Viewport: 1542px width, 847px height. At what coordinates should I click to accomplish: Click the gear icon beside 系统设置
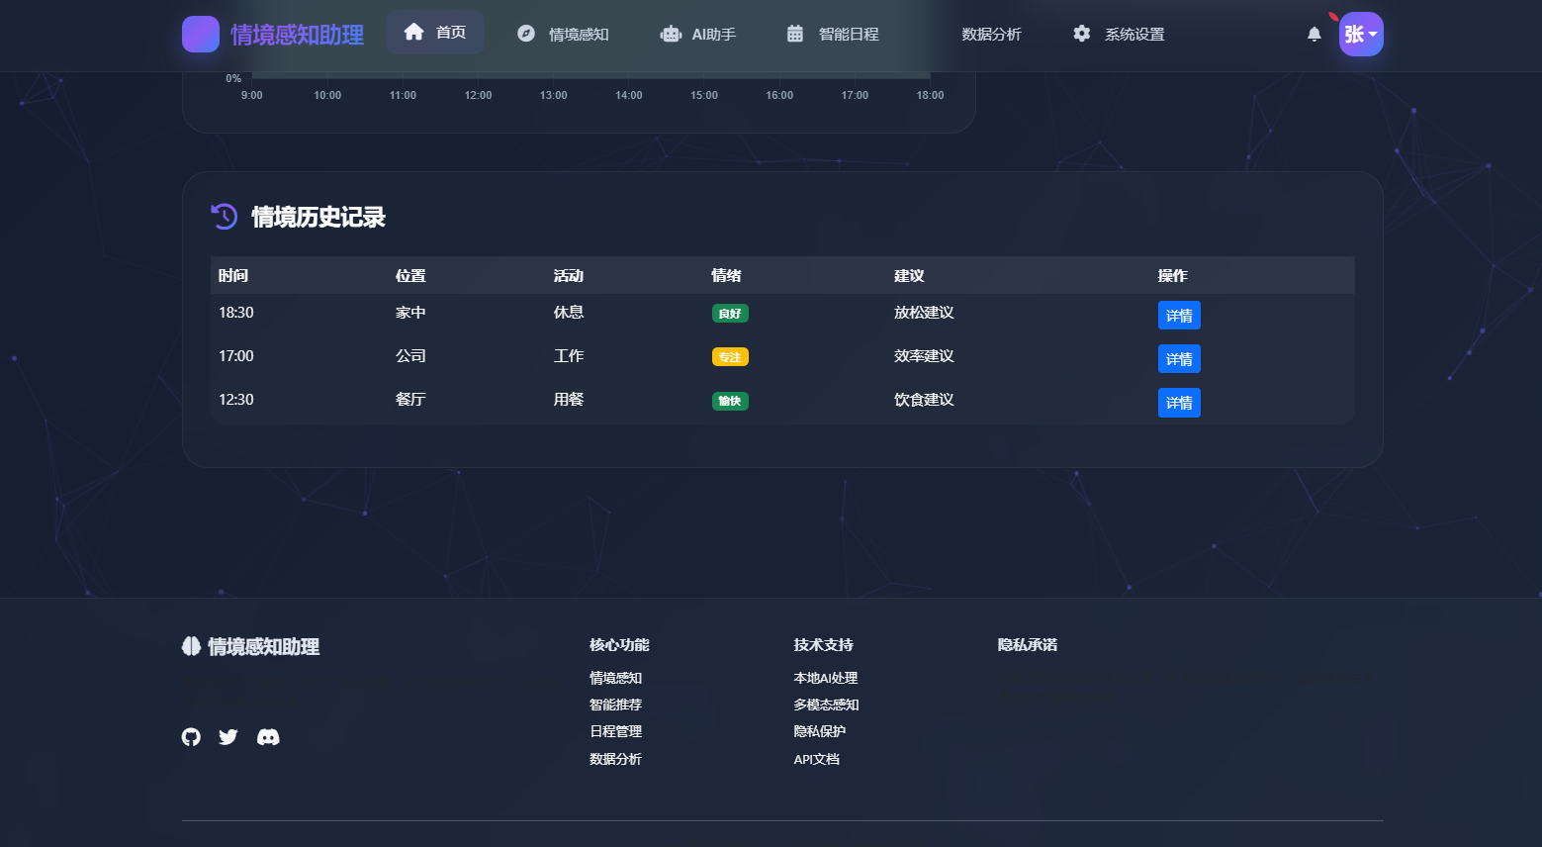click(1081, 33)
